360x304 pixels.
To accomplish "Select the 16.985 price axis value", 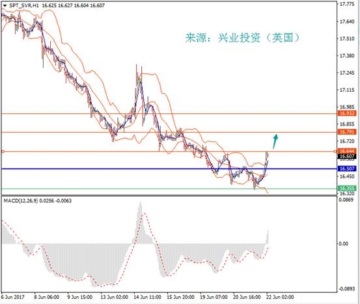I will click(347, 107).
